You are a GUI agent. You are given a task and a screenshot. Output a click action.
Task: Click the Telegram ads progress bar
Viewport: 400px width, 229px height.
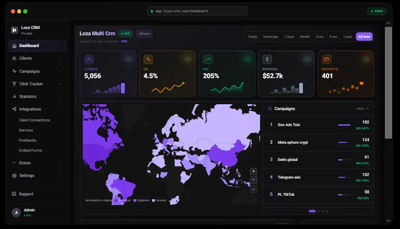pos(344,177)
